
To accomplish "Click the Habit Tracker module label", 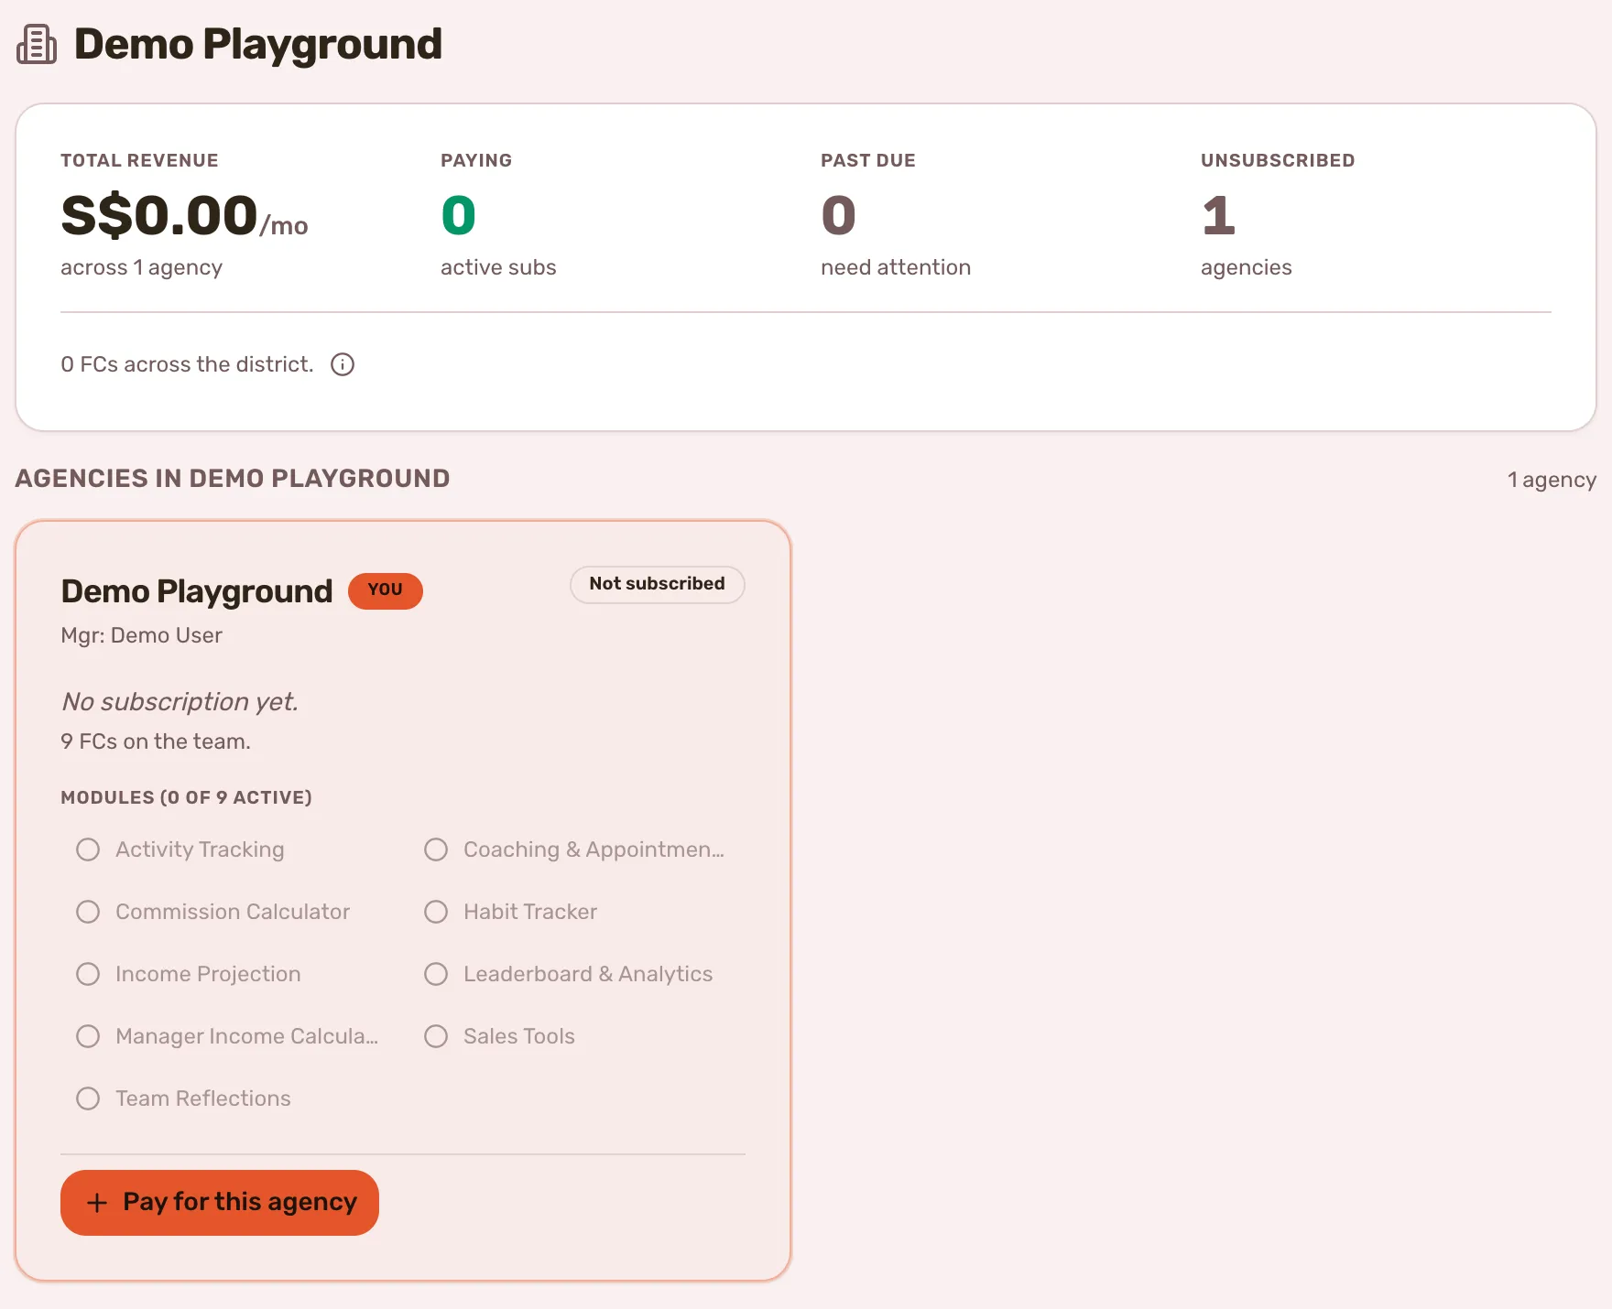I will [x=530, y=912].
